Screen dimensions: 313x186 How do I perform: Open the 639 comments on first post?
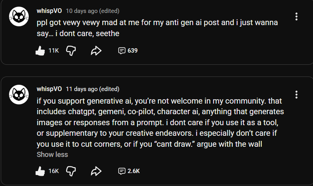point(128,50)
